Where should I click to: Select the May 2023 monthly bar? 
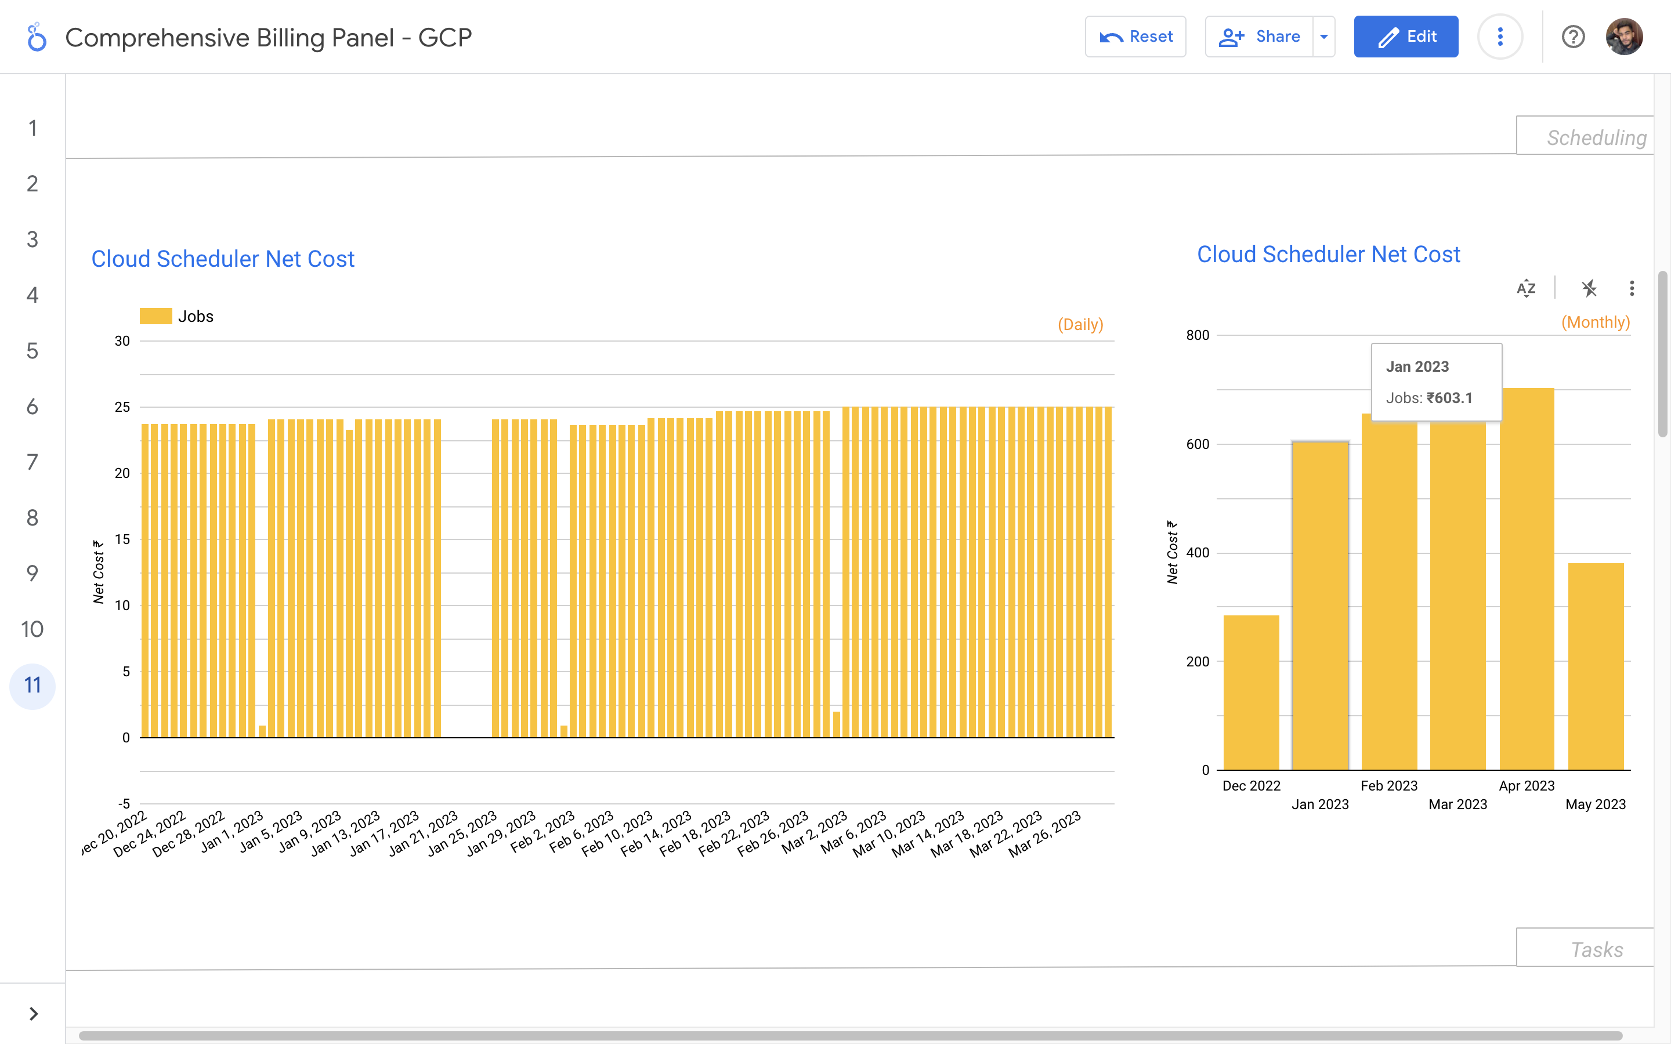[1595, 666]
